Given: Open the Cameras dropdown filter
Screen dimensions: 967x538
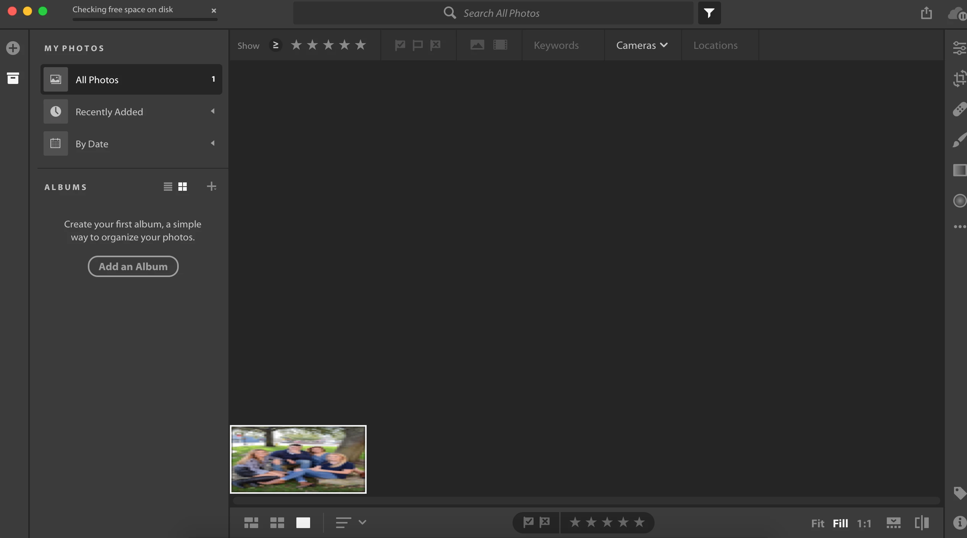Looking at the screenshot, I should pyautogui.click(x=642, y=45).
